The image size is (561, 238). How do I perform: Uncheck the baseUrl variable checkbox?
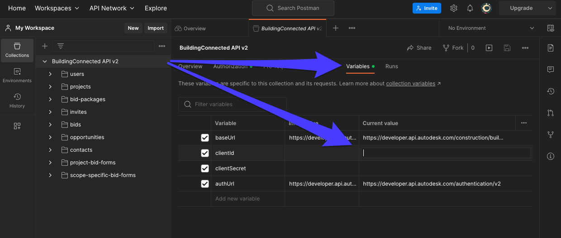205,138
